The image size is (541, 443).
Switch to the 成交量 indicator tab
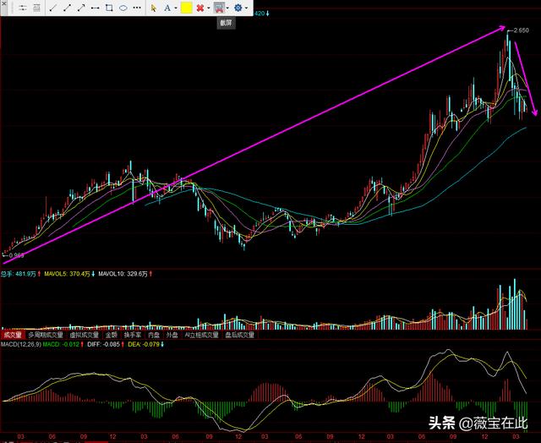tap(12, 335)
